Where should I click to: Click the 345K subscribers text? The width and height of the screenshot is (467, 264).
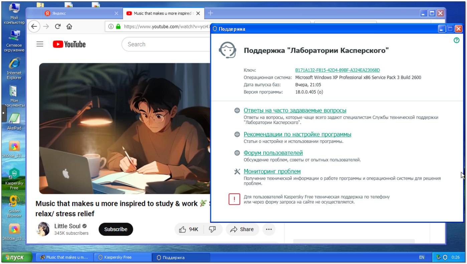point(71,233)
